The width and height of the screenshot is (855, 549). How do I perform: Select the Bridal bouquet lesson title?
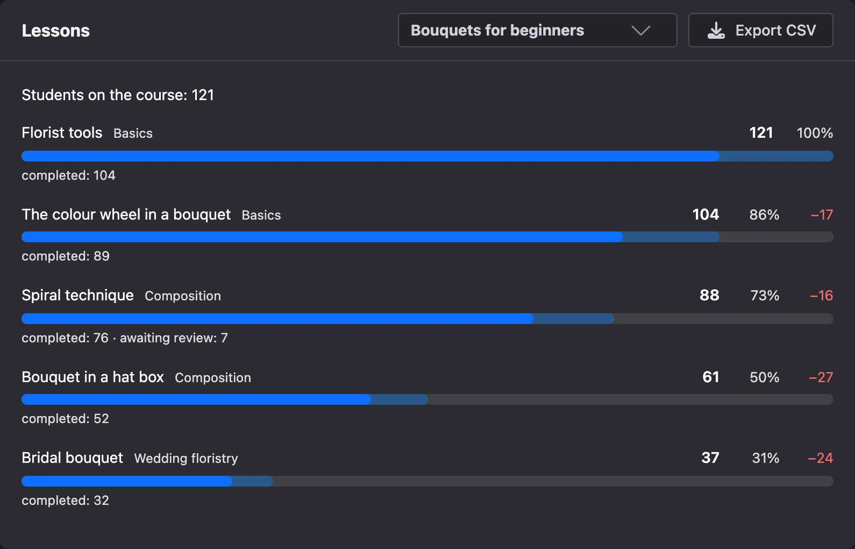pos(72,457)
